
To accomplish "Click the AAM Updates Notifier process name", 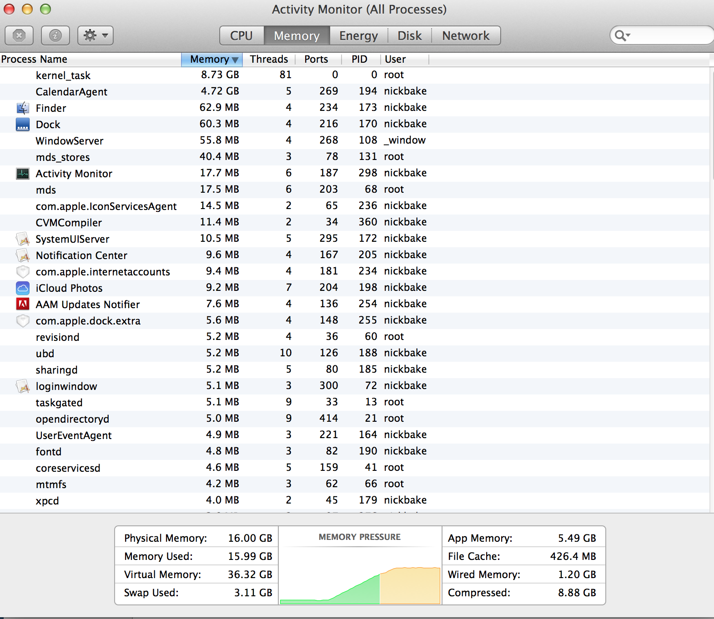I will click(88, 305).
